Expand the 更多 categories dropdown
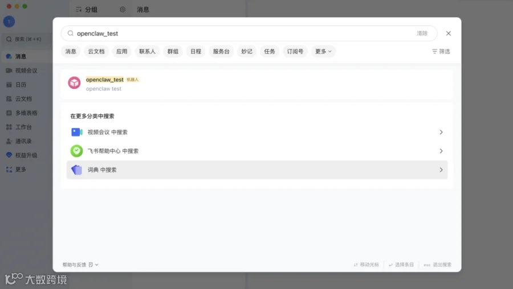The width and height of the screenshot is (513, 289). 323,51
